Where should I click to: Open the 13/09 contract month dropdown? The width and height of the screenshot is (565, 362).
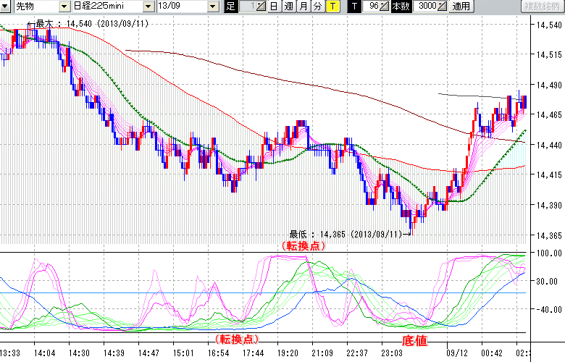tap(212, 7)
